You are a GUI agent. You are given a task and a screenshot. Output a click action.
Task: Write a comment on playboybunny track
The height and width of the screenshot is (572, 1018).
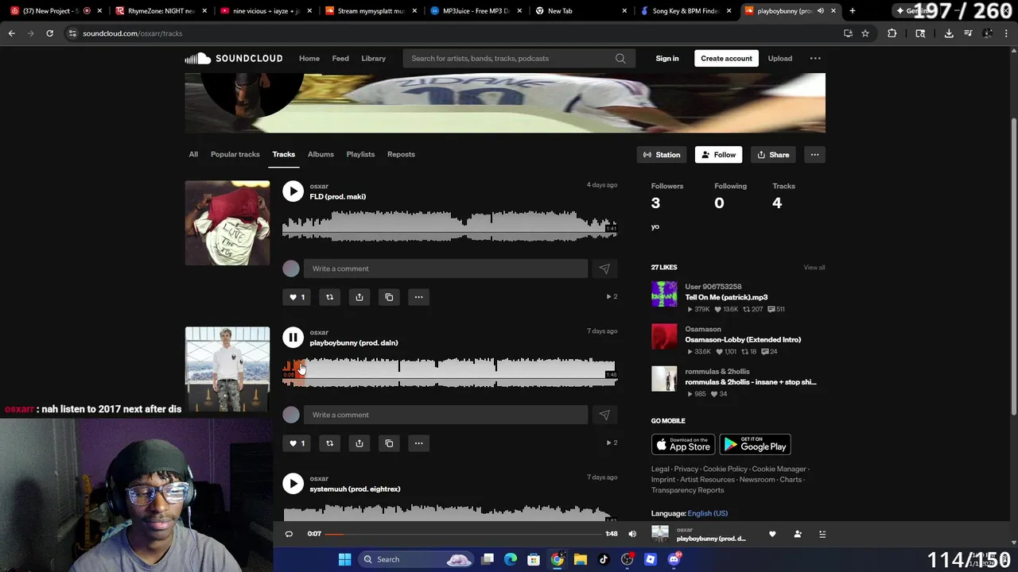point(445,415)
